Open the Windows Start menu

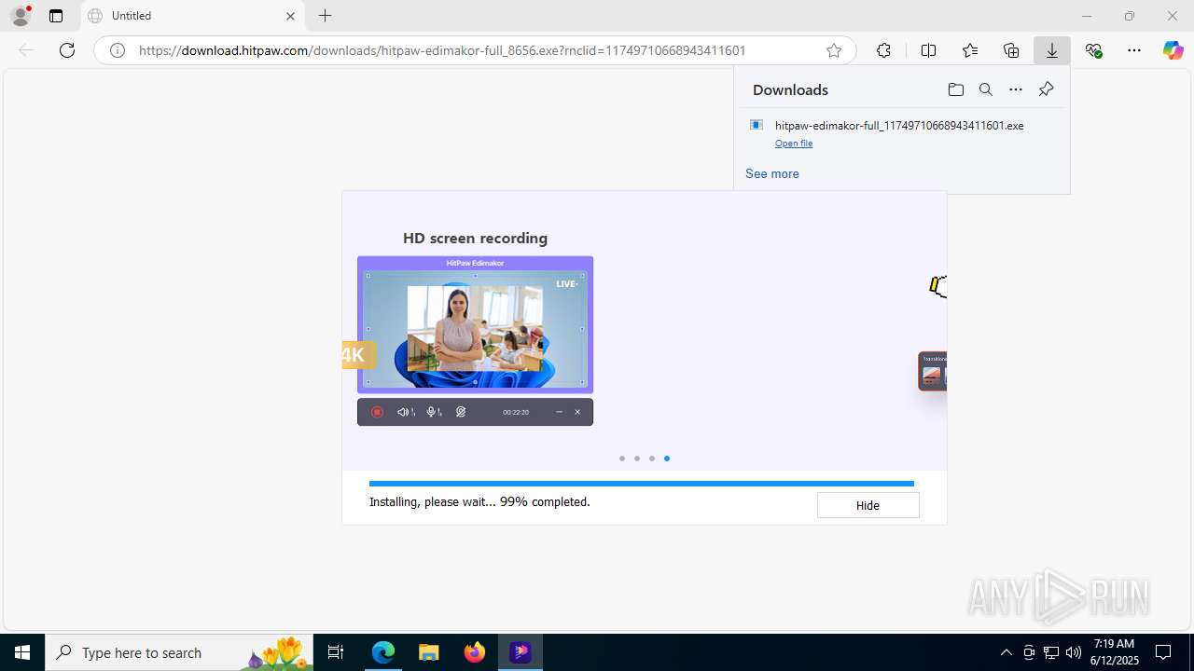click(22, 652)
